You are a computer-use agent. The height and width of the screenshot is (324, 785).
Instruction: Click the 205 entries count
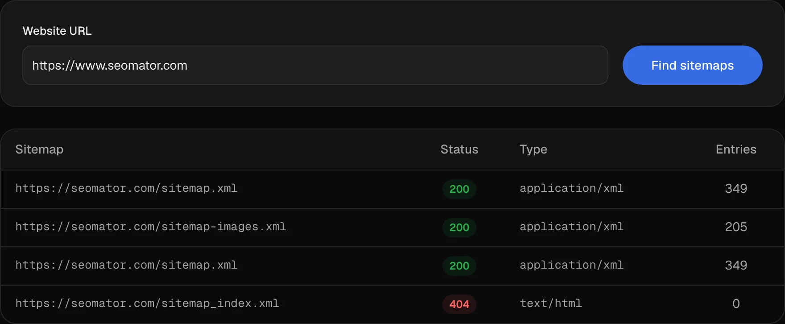click(x=736, y=227)
